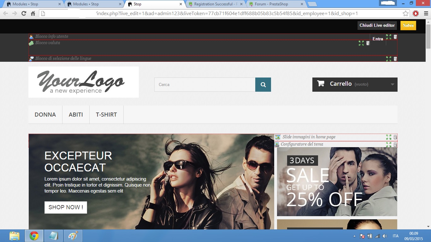431x242 pixels.
Task: Reload the page in Chrome
Action: (24, 13)
